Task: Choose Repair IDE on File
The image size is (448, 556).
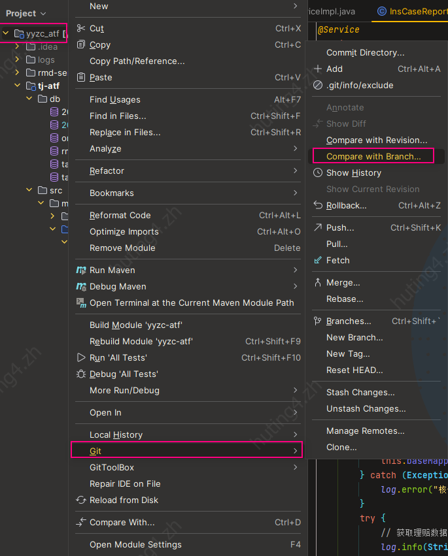Action: click(x=188, y=483)
